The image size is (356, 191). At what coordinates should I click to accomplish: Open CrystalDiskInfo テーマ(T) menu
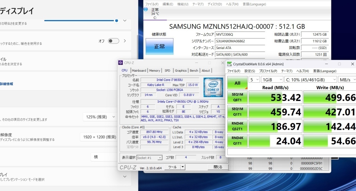pos(198,4)
